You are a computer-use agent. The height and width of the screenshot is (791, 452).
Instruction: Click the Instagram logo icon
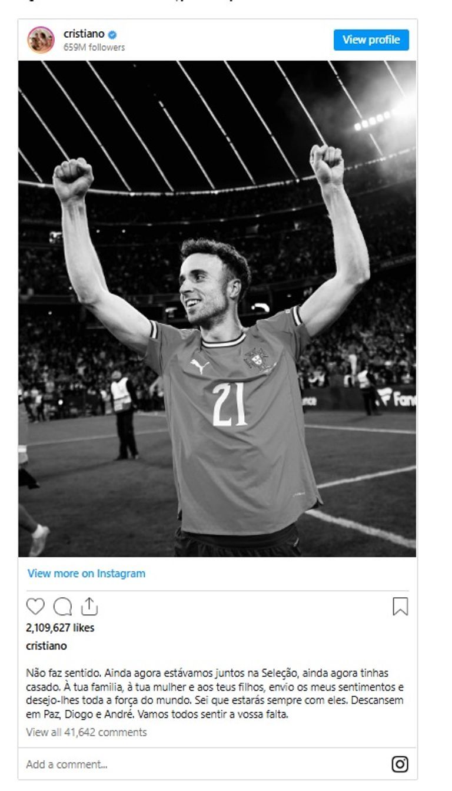click(400, 764)
